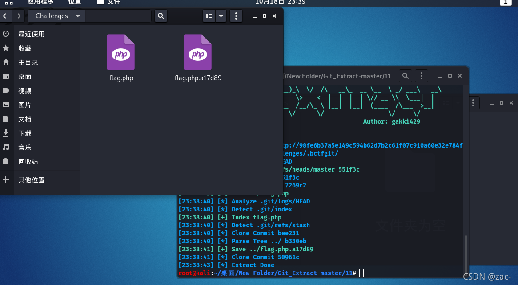
Task: Go back in file manager
Action: point(5,16)
